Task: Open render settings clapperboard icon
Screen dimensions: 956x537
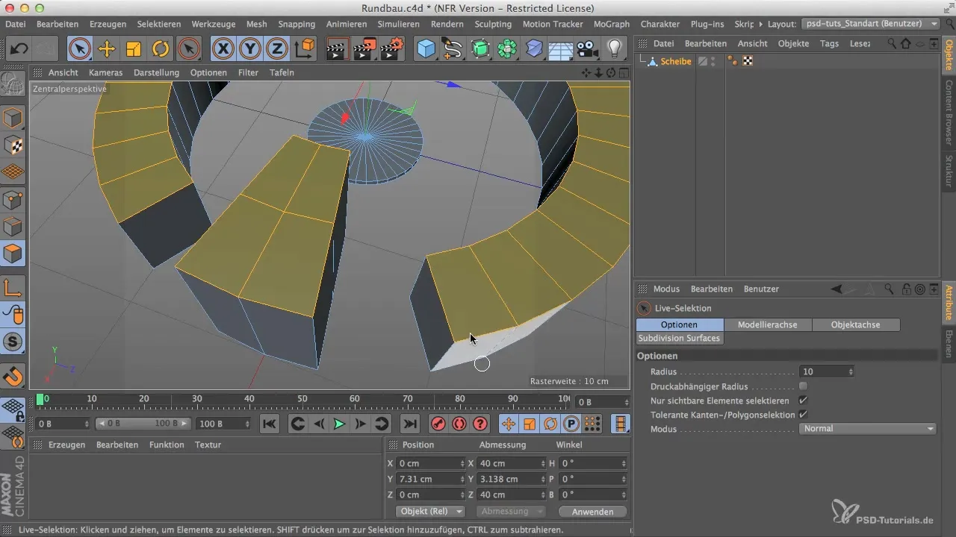Action: (392, 49)
